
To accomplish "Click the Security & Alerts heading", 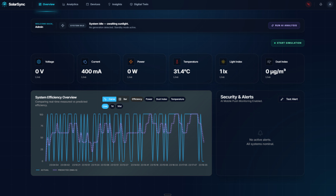I will point(237,97).
